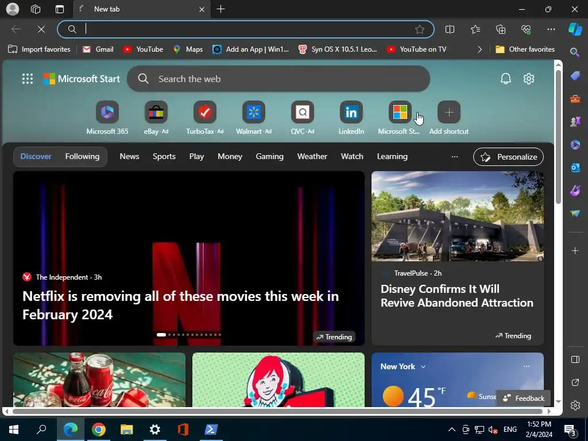
Task: Open the sidebar settings gear icon
Action: (x=575, y=405)
